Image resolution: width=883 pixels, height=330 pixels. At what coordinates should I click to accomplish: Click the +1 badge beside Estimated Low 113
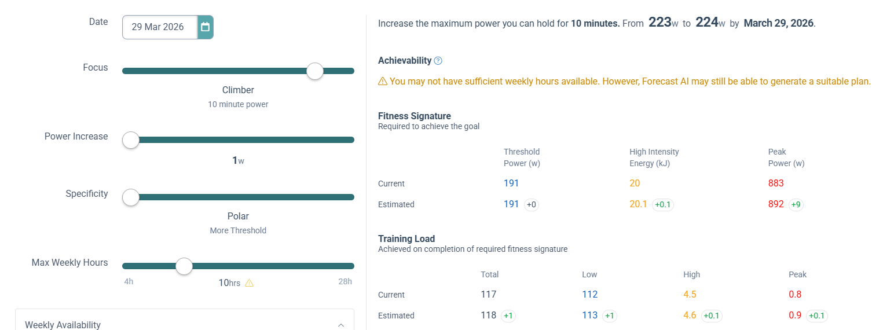[x=609, y=316]
